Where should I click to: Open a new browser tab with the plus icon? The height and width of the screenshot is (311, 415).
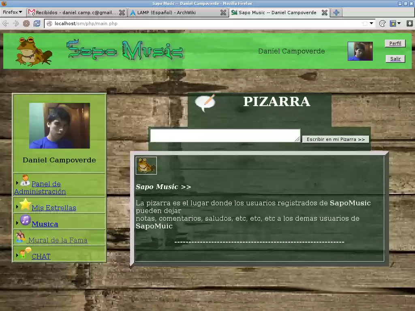336,13
